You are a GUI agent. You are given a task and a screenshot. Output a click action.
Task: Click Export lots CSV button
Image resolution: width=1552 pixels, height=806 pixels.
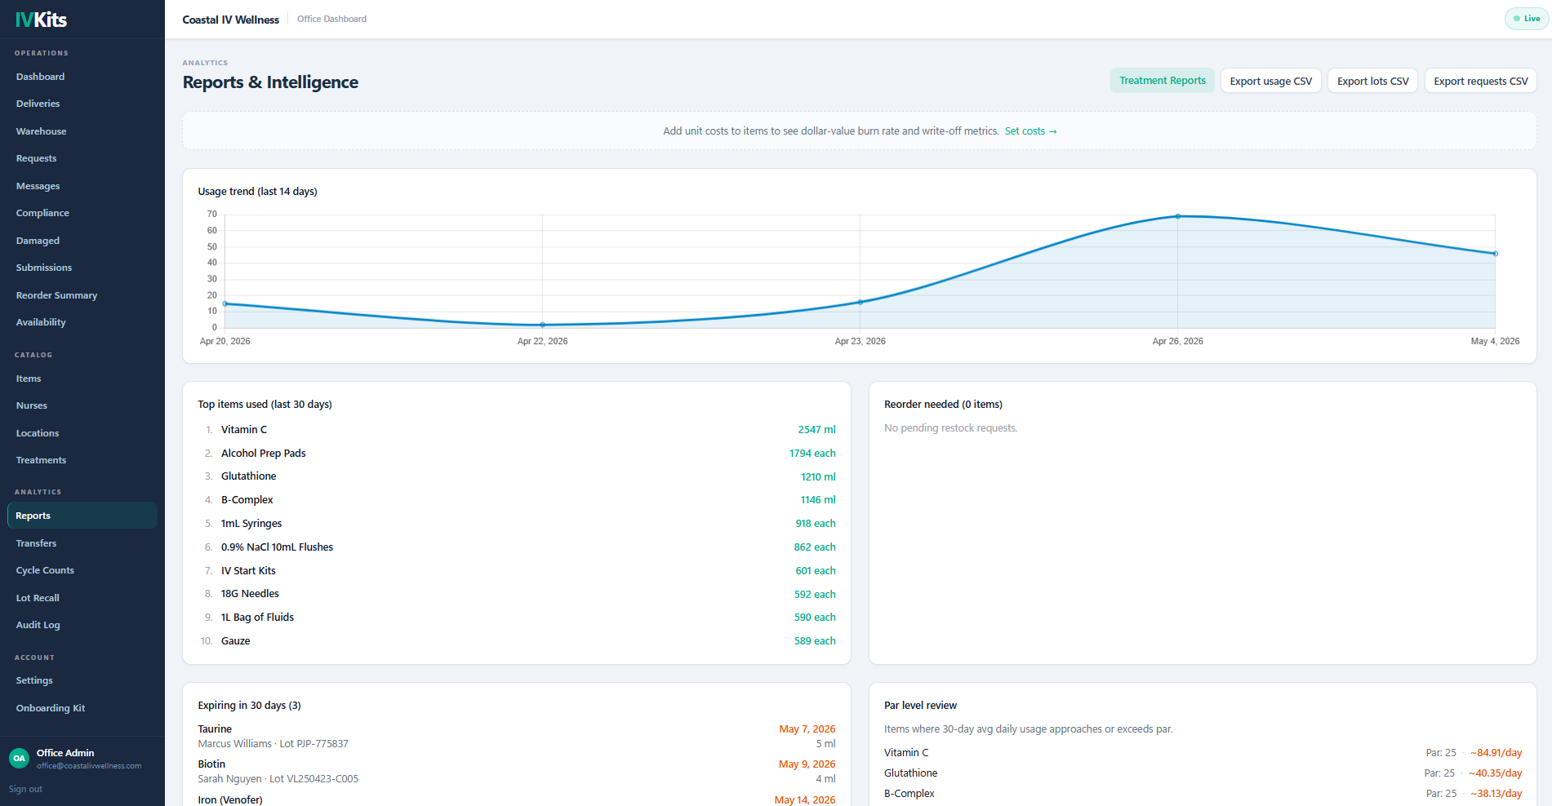1373,81
